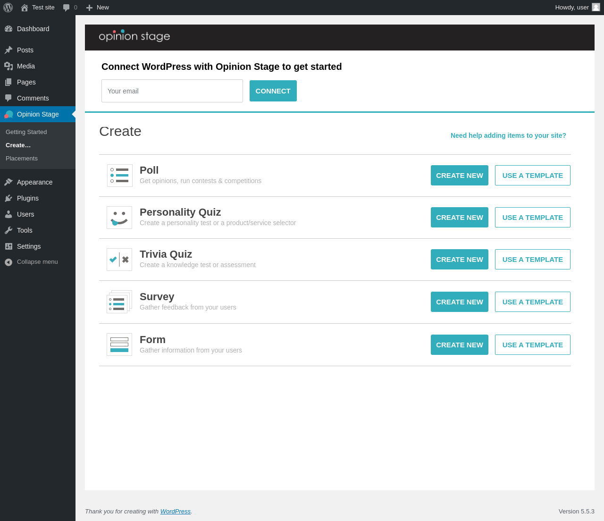The width and height of the screenshot is (604, 521).
Task: Click CREATE NEW for Trivia Quiz
Action: click(x=460, y=260)
